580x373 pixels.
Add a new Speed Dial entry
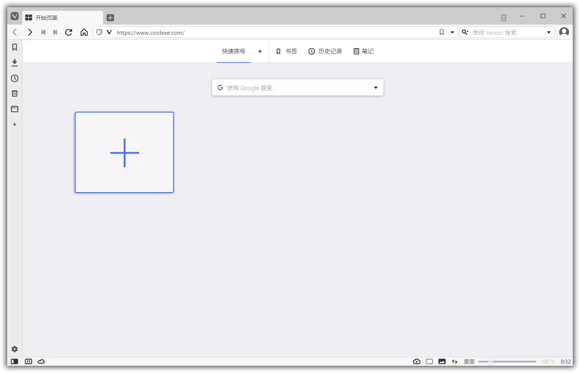(x=124, y=153)
